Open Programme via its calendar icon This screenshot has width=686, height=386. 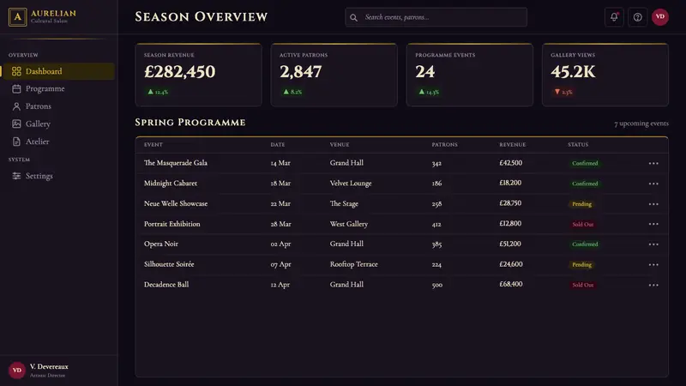(16, 89)
